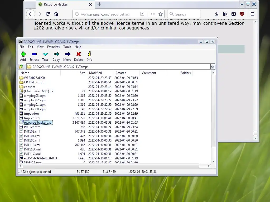Select IMT102.xml file
This screenshot has width=270, height=202.
[32, 132]
